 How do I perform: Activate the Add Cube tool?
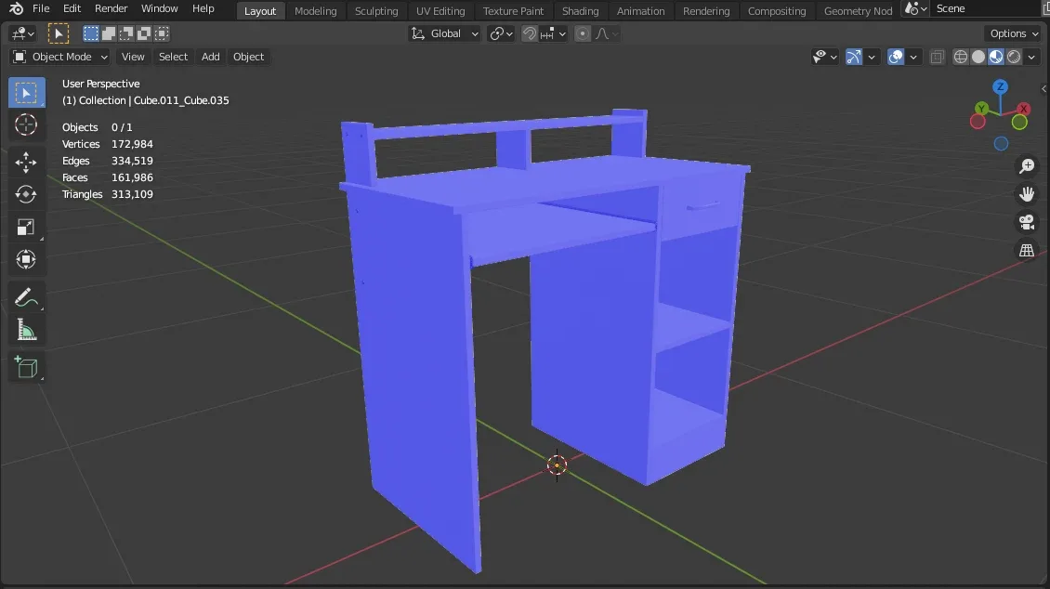pos(26,366)
